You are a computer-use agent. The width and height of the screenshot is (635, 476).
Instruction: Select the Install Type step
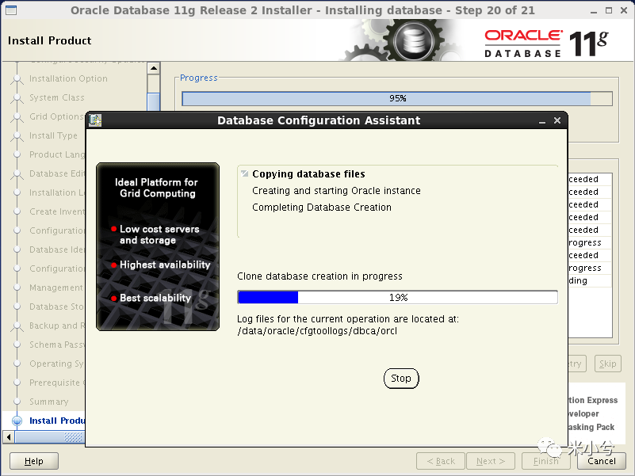click(x=53, y=135)
